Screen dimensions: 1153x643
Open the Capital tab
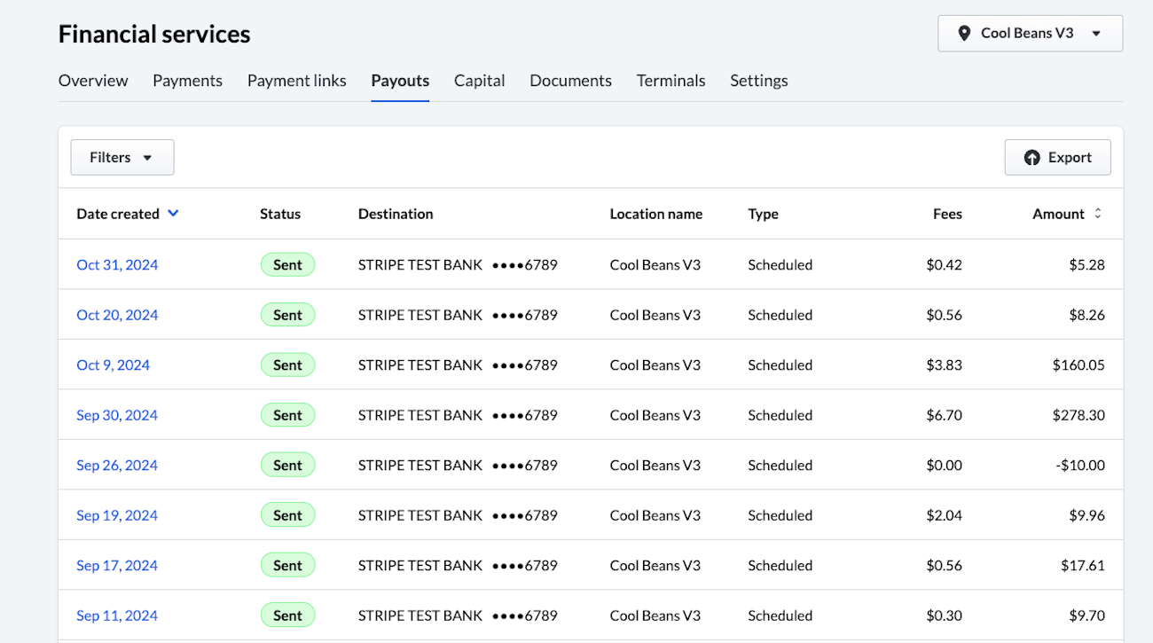point(479,80)
